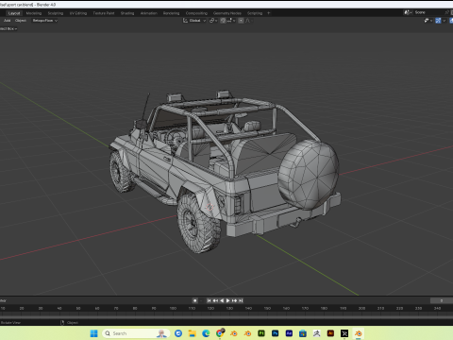453x340 pixels.
Task: Switch to UV Editing workspace
Action: [x=78, y=13]
